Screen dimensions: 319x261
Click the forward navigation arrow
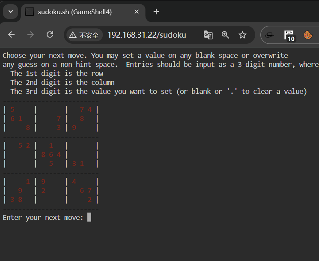click(30, 35)
